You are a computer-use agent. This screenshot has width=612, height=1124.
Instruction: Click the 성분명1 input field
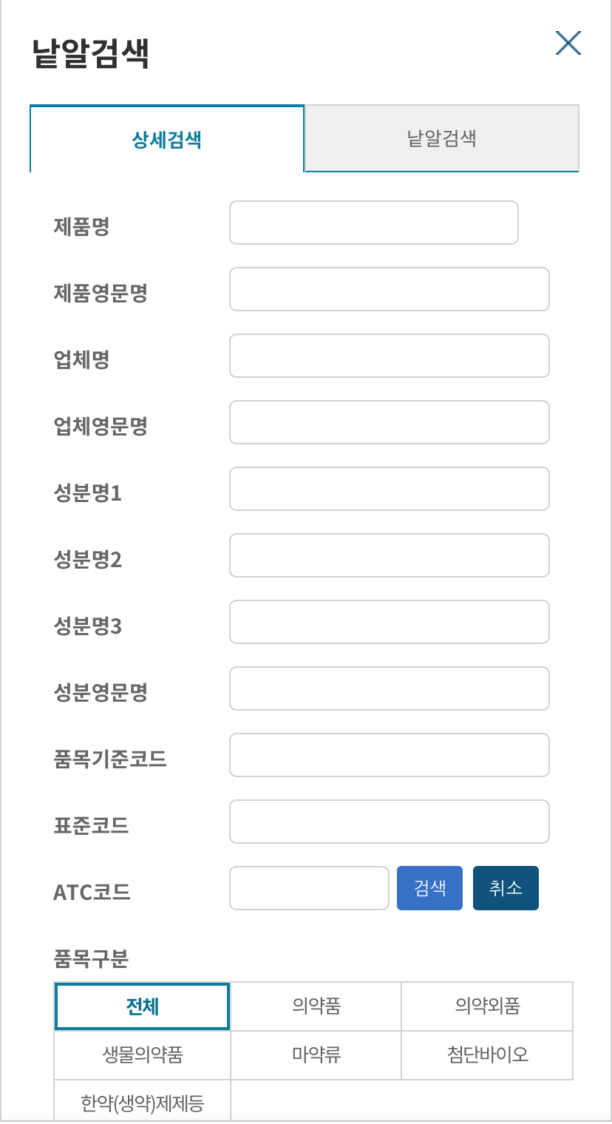tap(389, 489)
